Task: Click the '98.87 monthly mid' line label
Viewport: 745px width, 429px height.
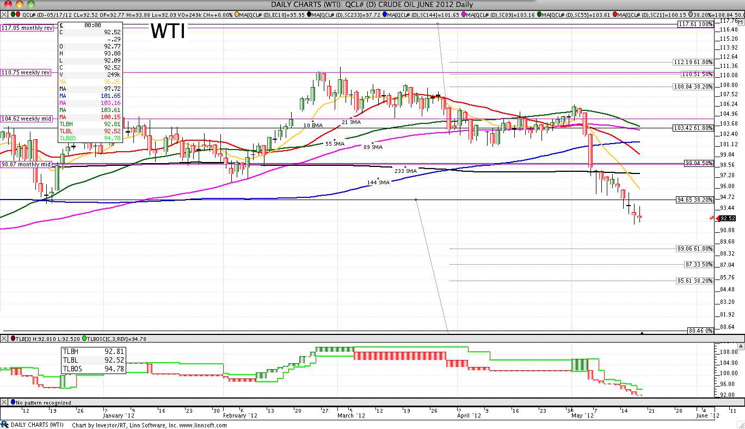Action: click(x=26, y=164)
